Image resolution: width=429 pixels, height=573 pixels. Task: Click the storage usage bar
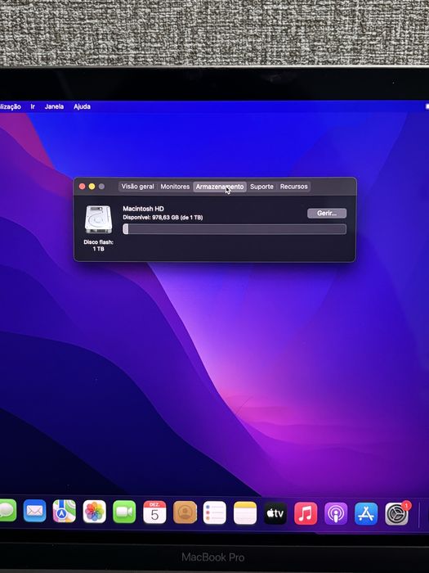(235, 229)
